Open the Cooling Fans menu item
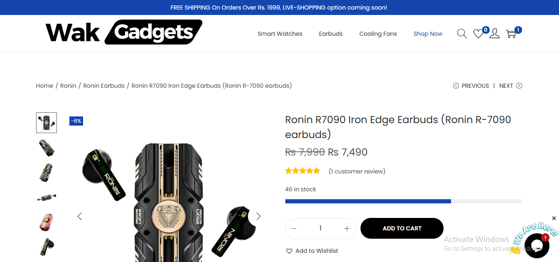 click(378, 34)
